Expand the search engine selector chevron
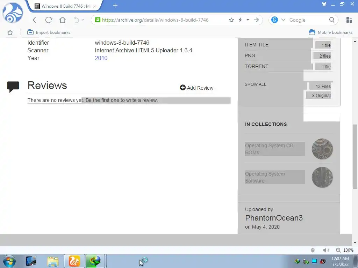This screenshot has height=268, width=358. point(283,20)
